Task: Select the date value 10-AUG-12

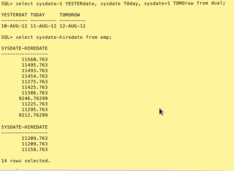Action: pos(14,26)
